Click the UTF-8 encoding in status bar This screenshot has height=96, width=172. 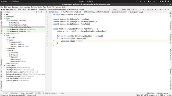coord(146,95)
